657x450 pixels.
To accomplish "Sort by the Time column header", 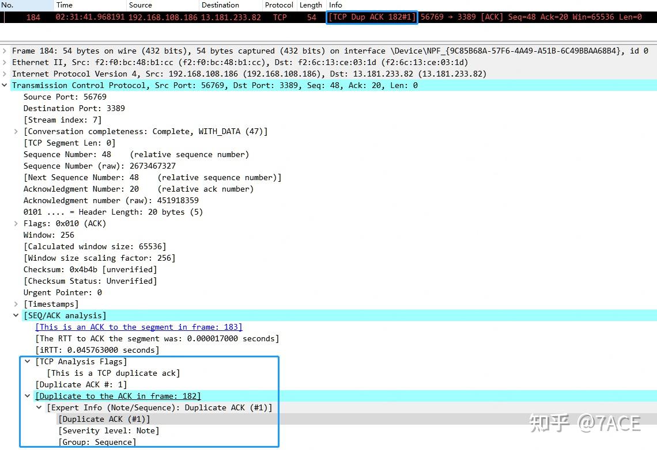I will click(63, 5).
